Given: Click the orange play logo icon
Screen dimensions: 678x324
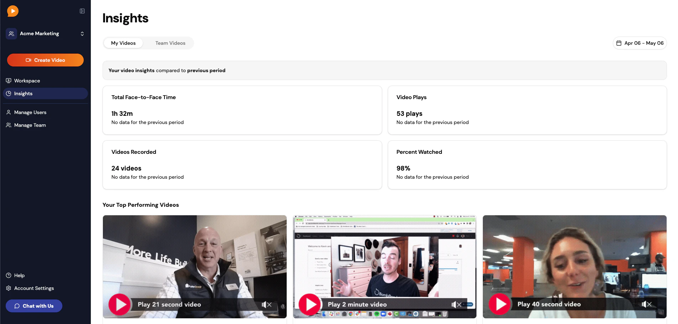Looking at the screenshot, I should click(12, 11).
